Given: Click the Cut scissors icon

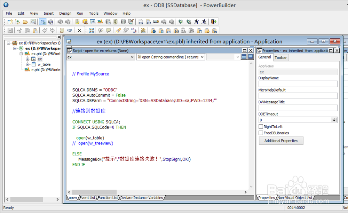Looking at the screenshot, I should [x=19, y=30].
